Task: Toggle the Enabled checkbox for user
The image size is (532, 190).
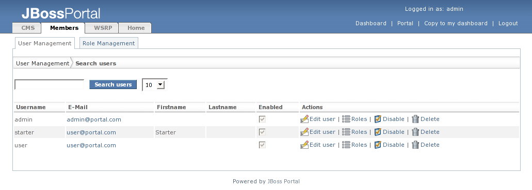Action: tap(262, 145)
